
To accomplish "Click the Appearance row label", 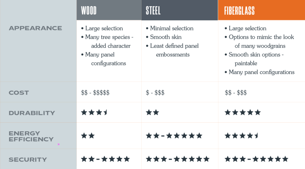I will [35, 28].
